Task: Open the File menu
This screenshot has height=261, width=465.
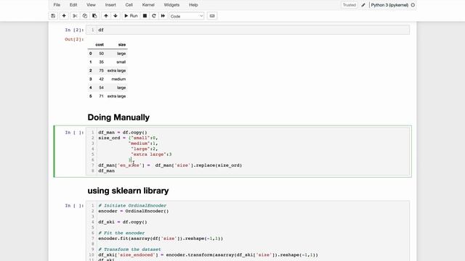Action: pos(57,5)
